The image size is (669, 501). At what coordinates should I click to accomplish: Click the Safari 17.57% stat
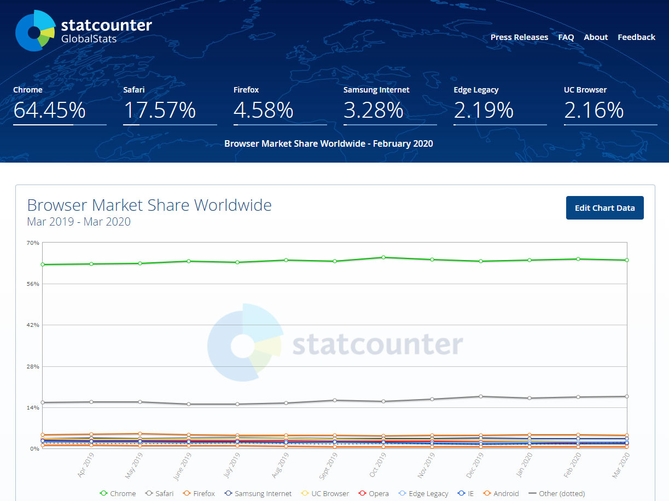pos(159,110)
